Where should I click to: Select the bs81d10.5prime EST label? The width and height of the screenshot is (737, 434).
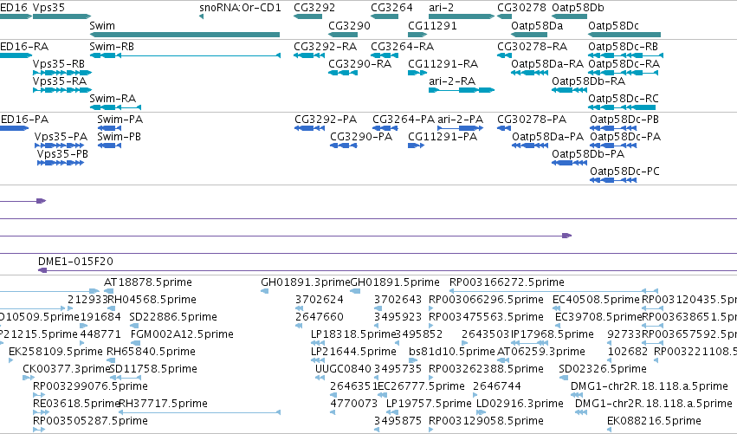[452, 352]
